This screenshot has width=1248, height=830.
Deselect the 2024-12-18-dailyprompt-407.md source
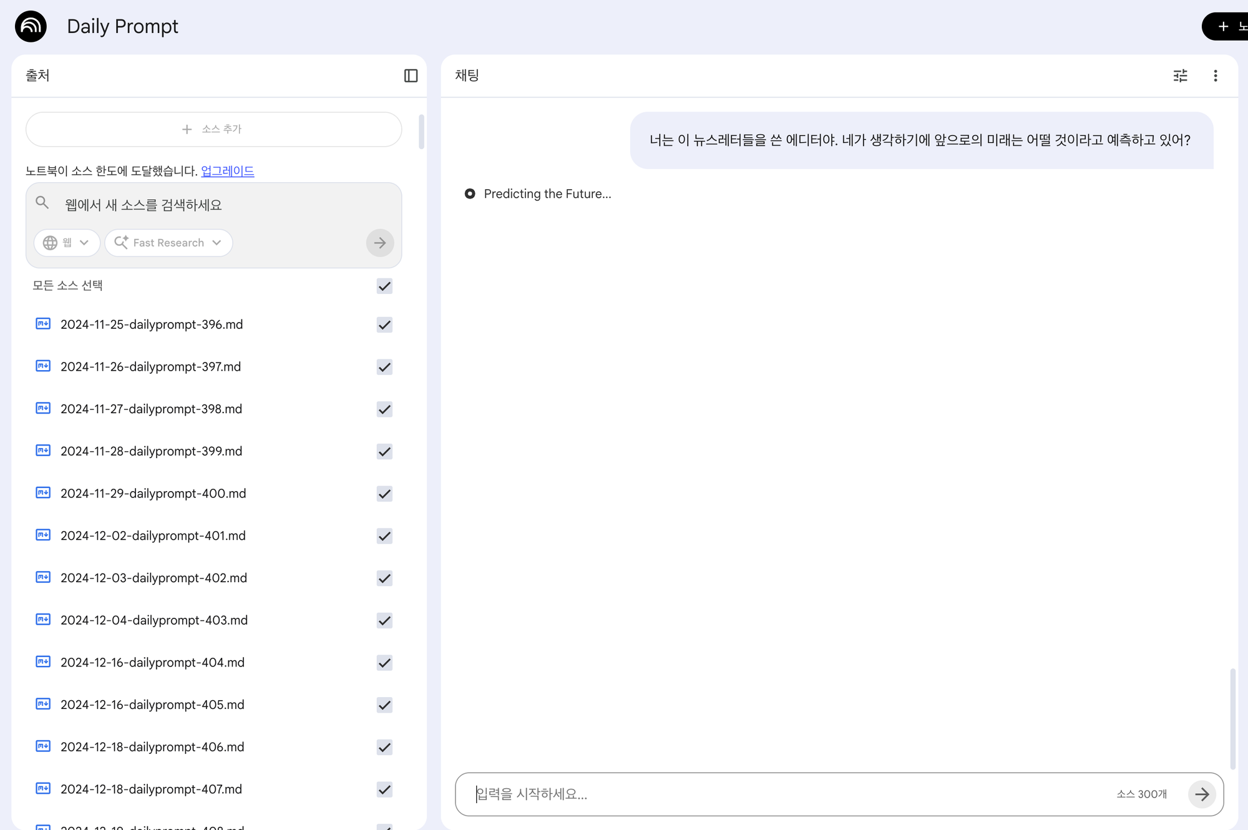pyautogui.click(x=384, y=789)
